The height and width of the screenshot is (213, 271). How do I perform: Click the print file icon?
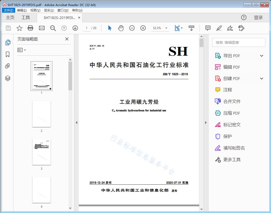[x=30, y=28]
